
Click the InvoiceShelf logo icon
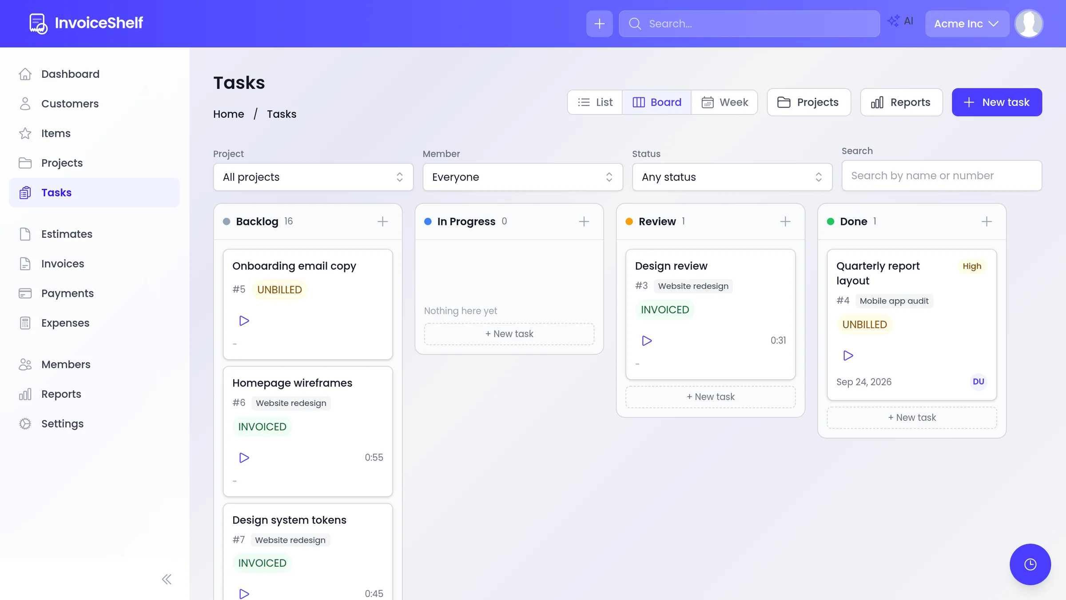click(38, 24)
